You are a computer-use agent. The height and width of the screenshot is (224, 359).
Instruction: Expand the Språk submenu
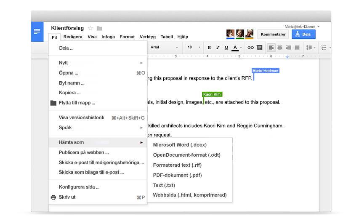pyautogui.click(x=98, y=128)
